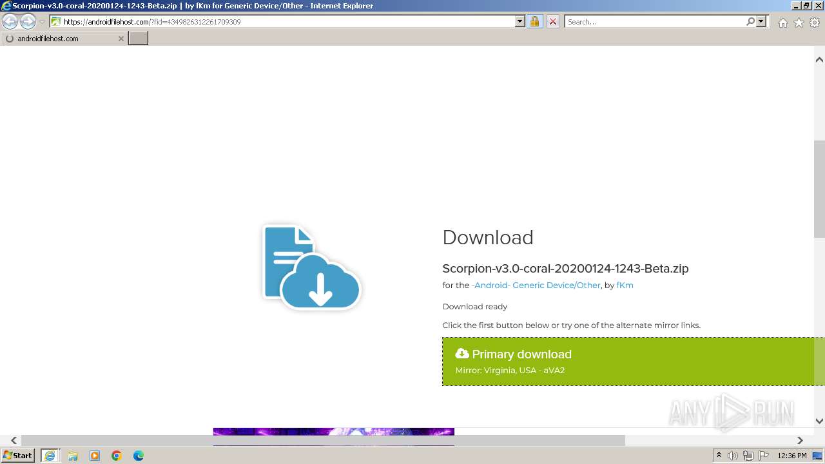Open the Tools gear icon
The width and height of the screenshot is (825, 464).
(815, 23)
